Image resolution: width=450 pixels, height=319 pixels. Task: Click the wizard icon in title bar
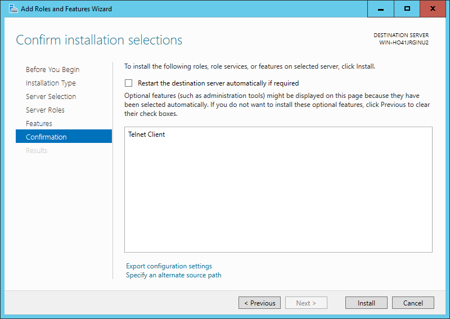pyautogui.click(x=13, y=8)
